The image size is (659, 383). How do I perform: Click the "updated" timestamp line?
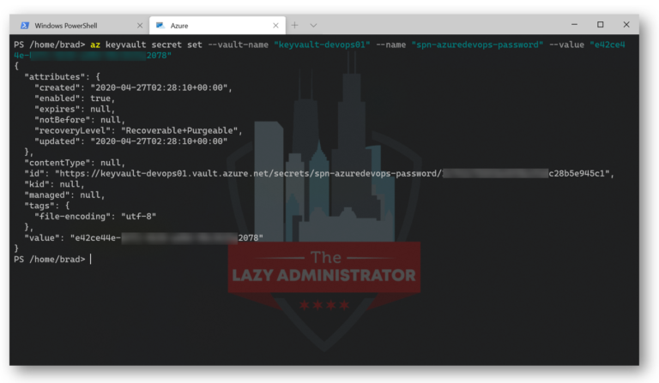131,141
